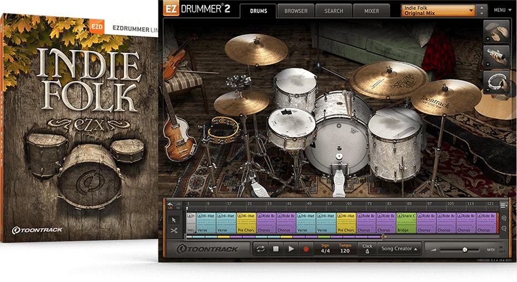Screen dimensions: 517x282
Task: Undo the last song track edit
Action: 171,205
